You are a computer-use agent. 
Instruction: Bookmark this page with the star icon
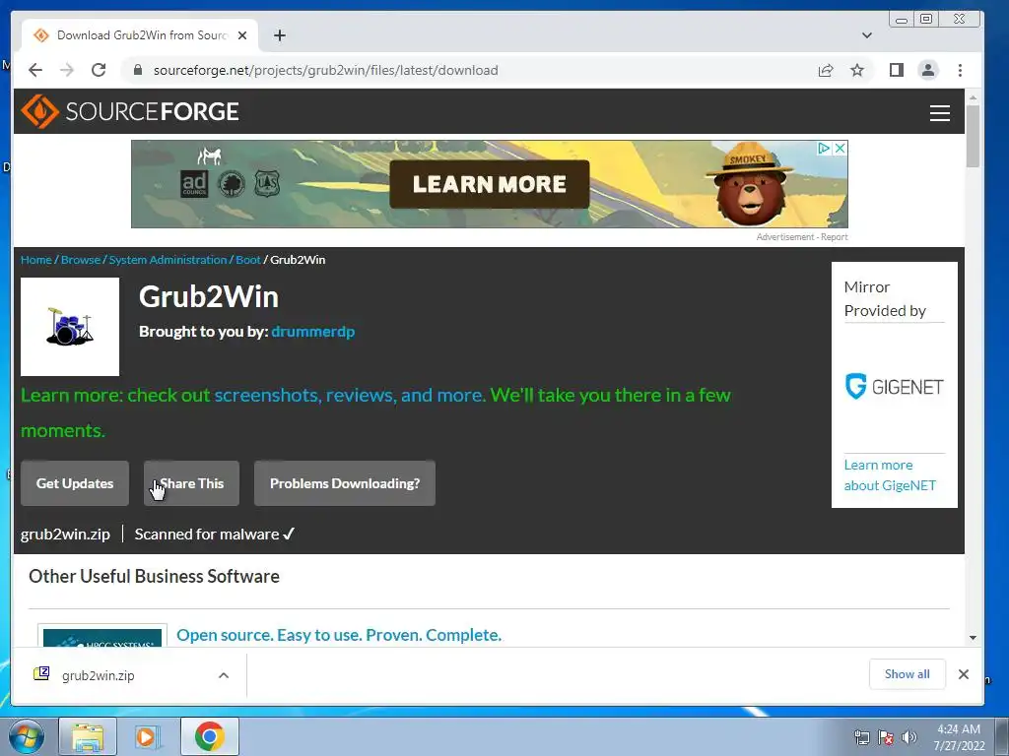pos(857,70)
